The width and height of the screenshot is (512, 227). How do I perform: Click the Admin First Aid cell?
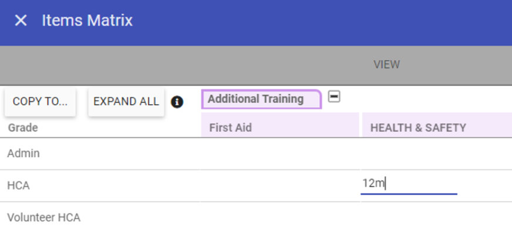tap(280, 153)
